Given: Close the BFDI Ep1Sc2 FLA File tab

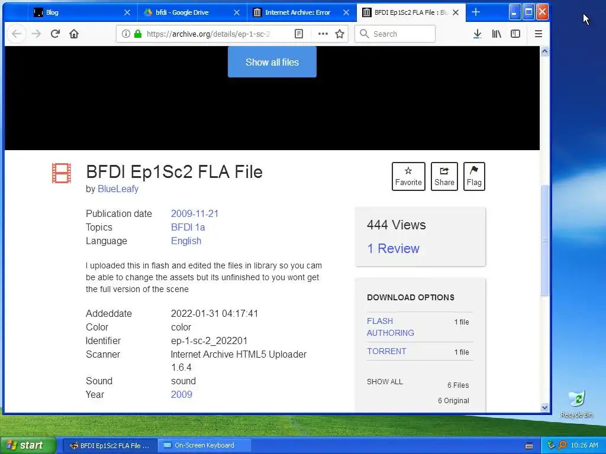Looking at the screenshot, I should pos(456,12).
